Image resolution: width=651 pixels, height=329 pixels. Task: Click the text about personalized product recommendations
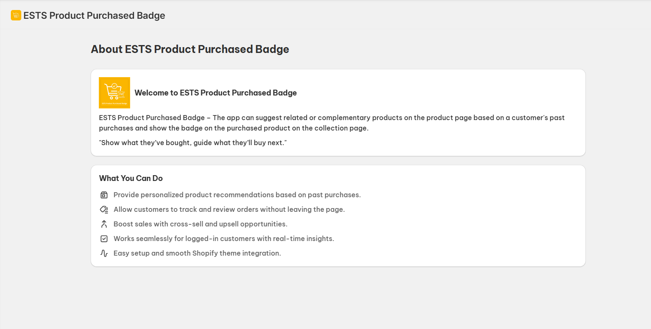pos(237,195)
